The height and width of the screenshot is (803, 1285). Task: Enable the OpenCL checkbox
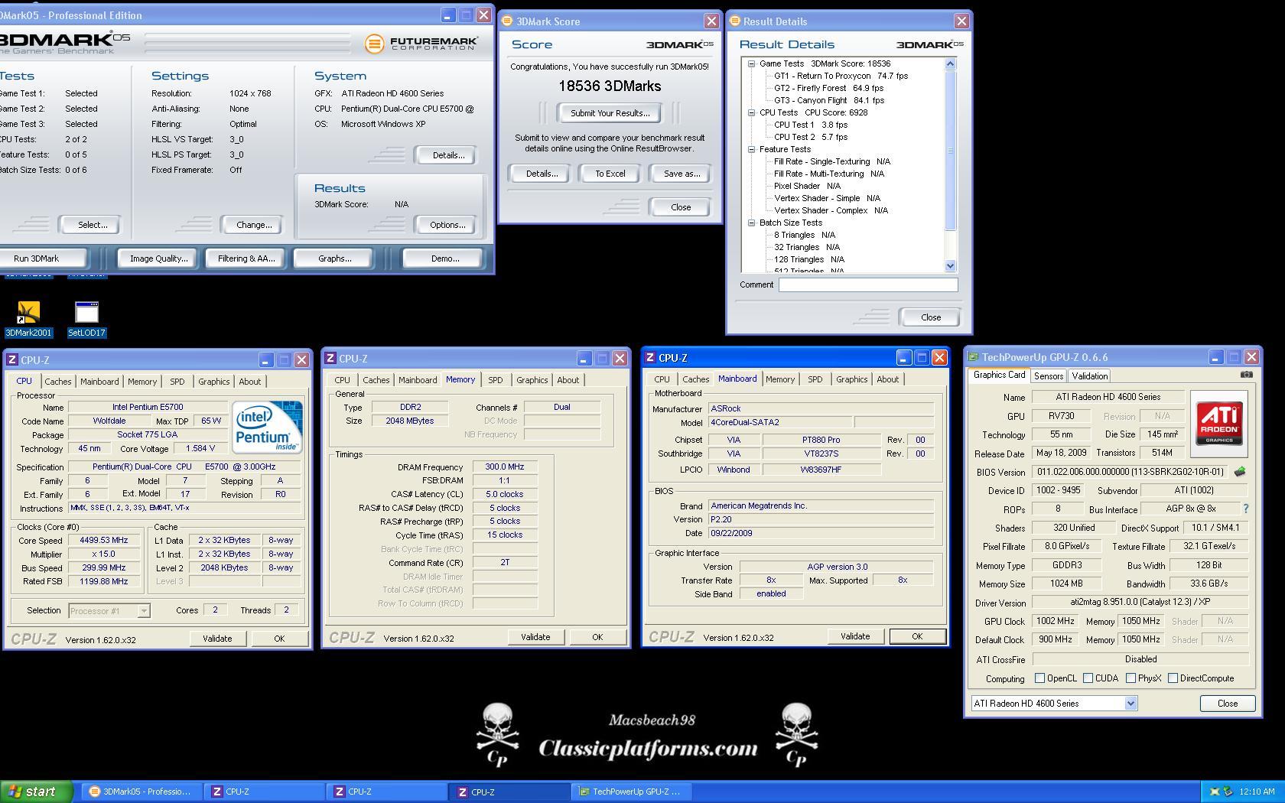tap(1039, 678)
